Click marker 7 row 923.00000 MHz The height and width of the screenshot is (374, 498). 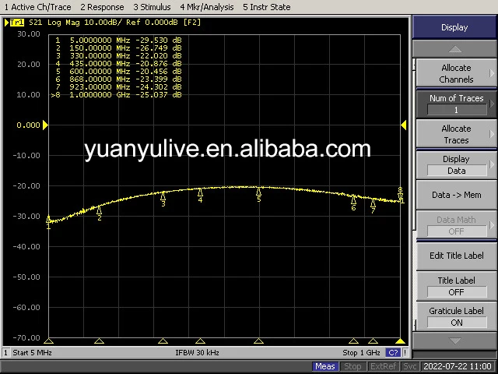[118, 87]
